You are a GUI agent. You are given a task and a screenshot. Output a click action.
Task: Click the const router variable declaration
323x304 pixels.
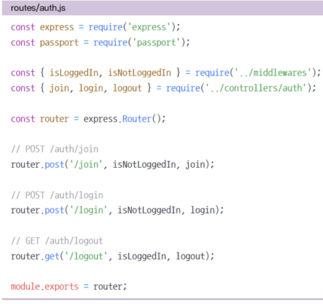click(x=40, y=119)
